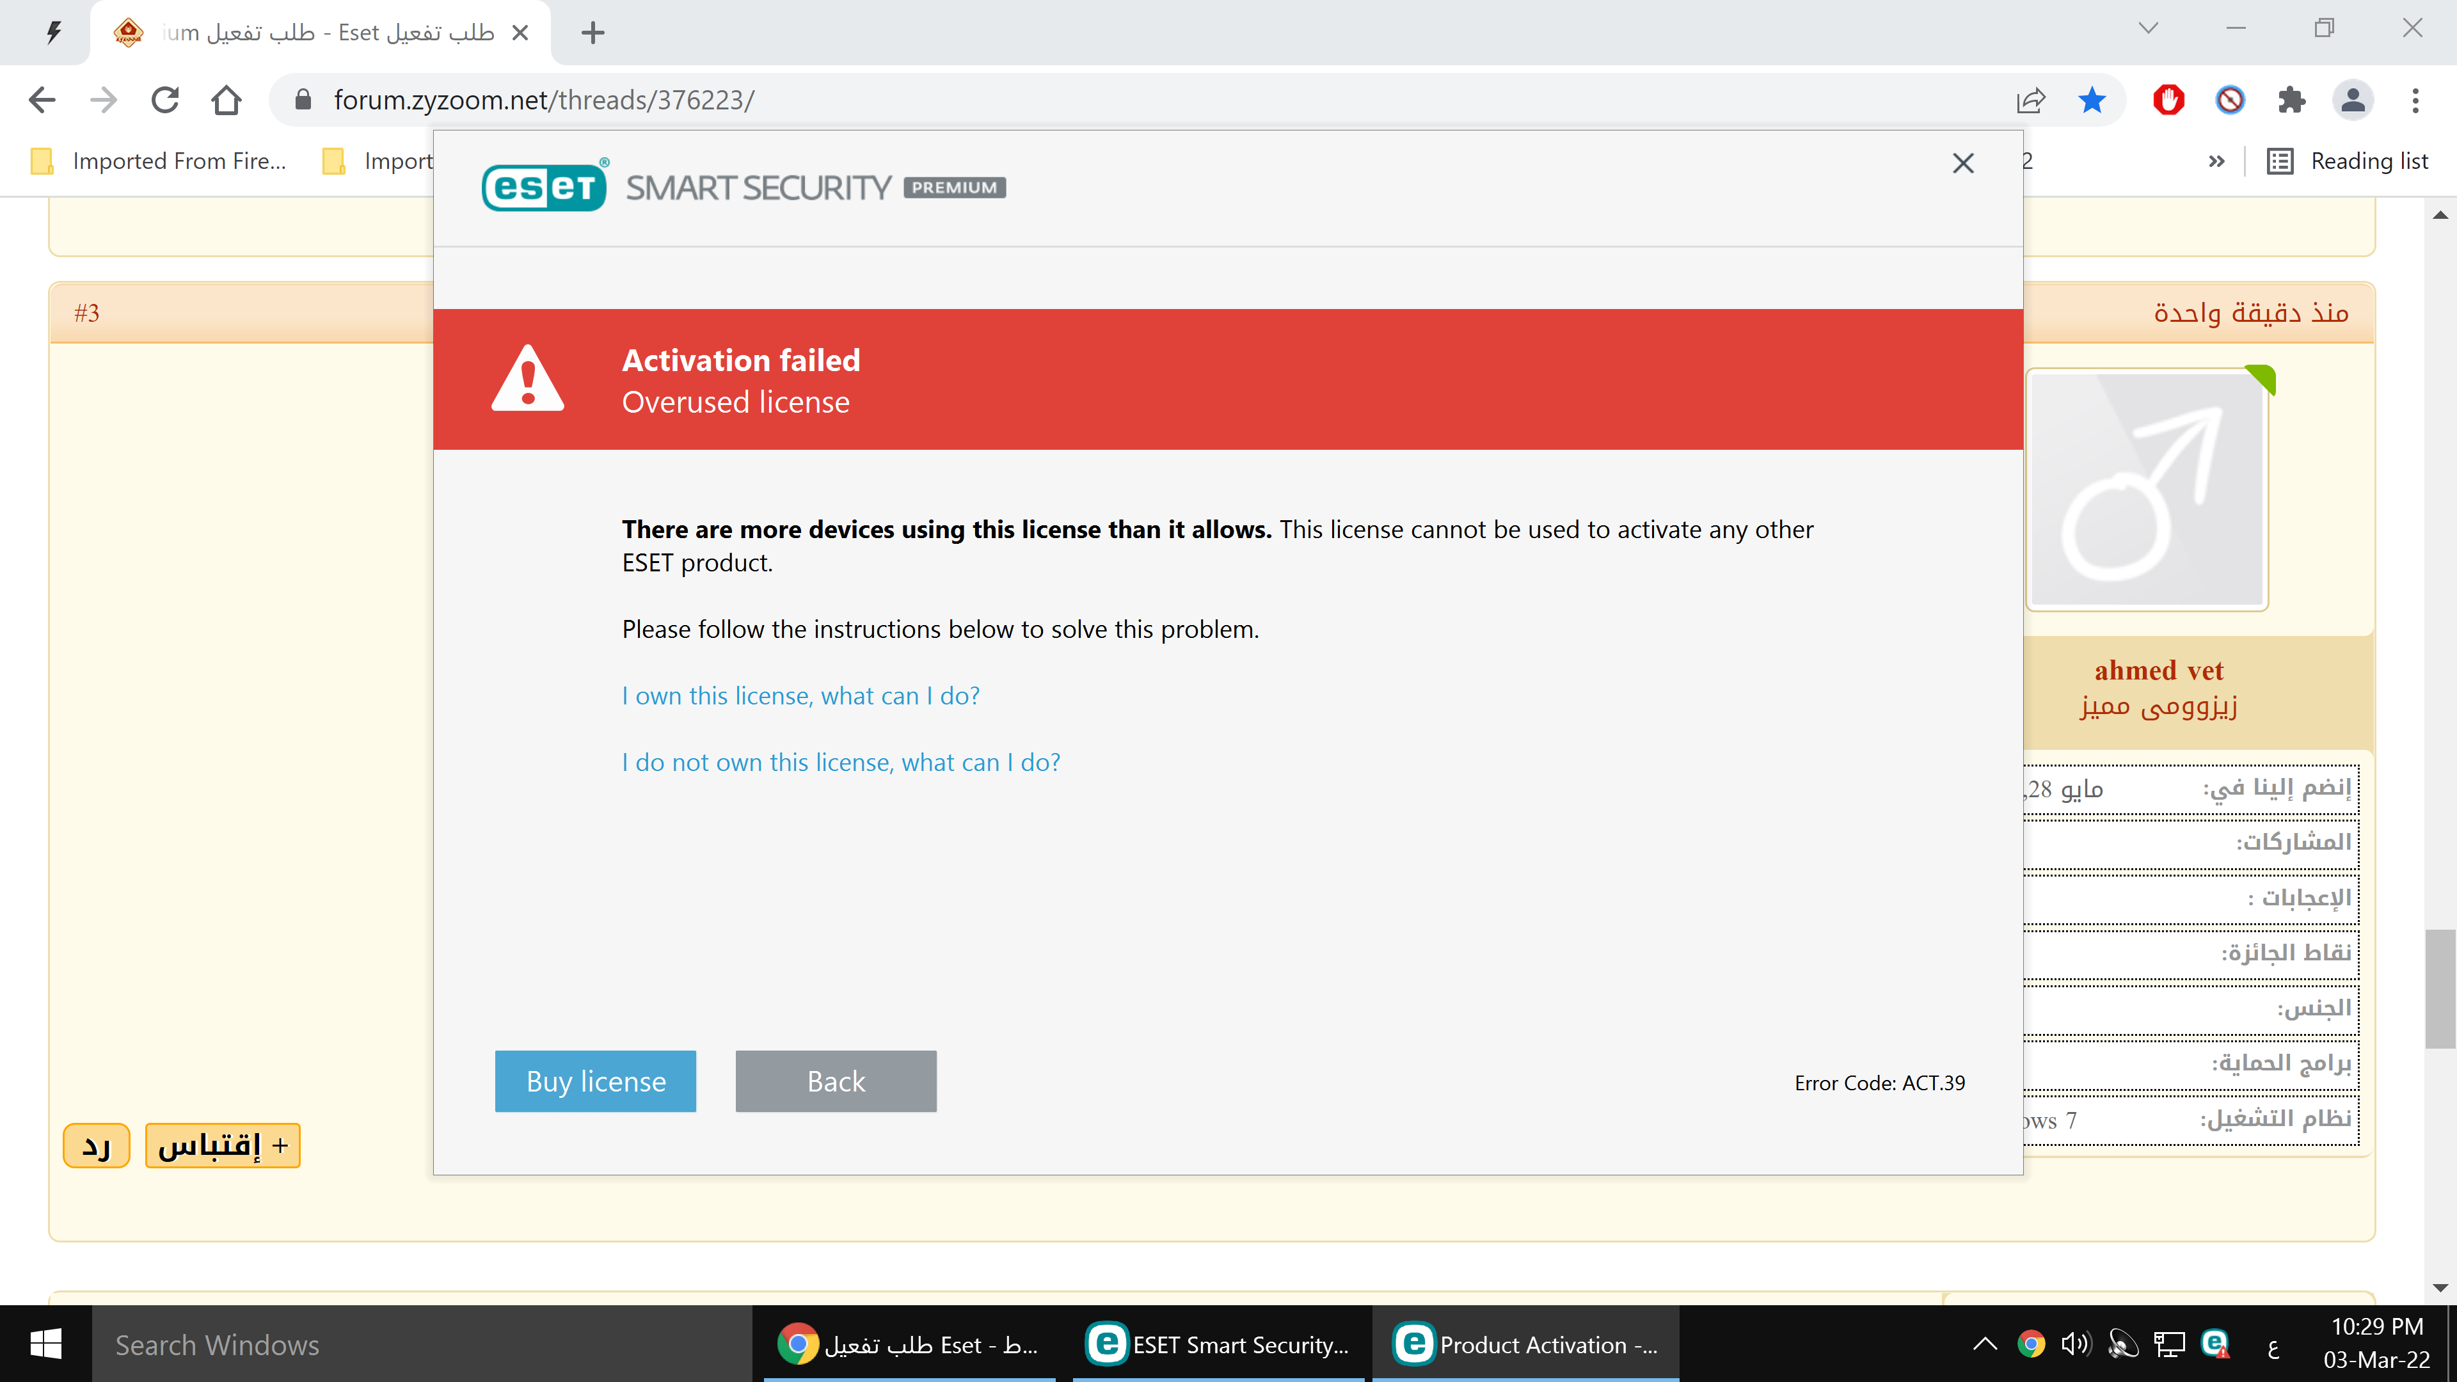
Task: Select the Eset forum browser tab
Action: [321, 33]
